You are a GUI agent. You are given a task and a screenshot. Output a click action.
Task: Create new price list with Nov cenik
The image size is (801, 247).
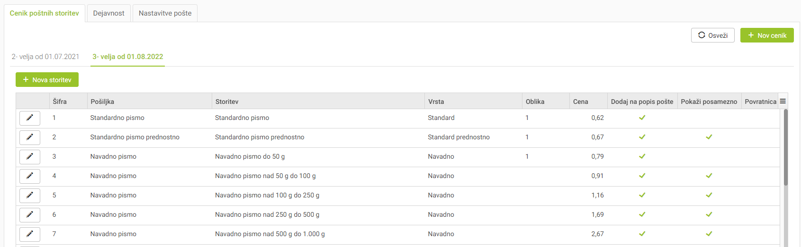(x=767, y=35)
